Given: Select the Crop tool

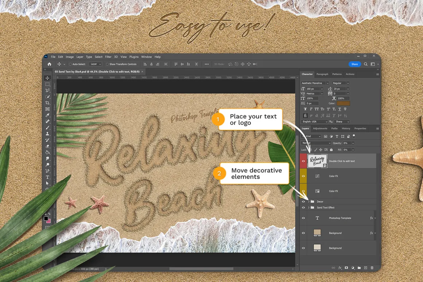Looking at the screenshot, I should point(47,103).
